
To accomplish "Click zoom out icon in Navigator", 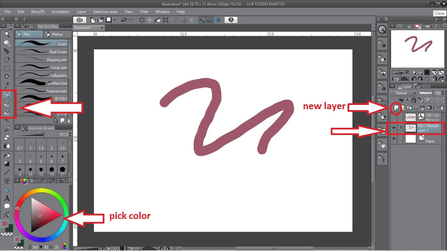I will [414, 73].
